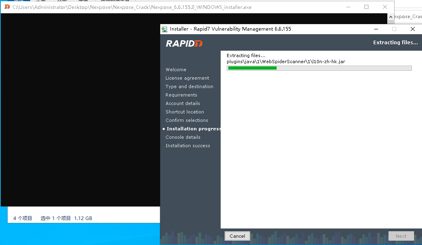Minimize the Rapid7 installer window

tap(376, 29)
